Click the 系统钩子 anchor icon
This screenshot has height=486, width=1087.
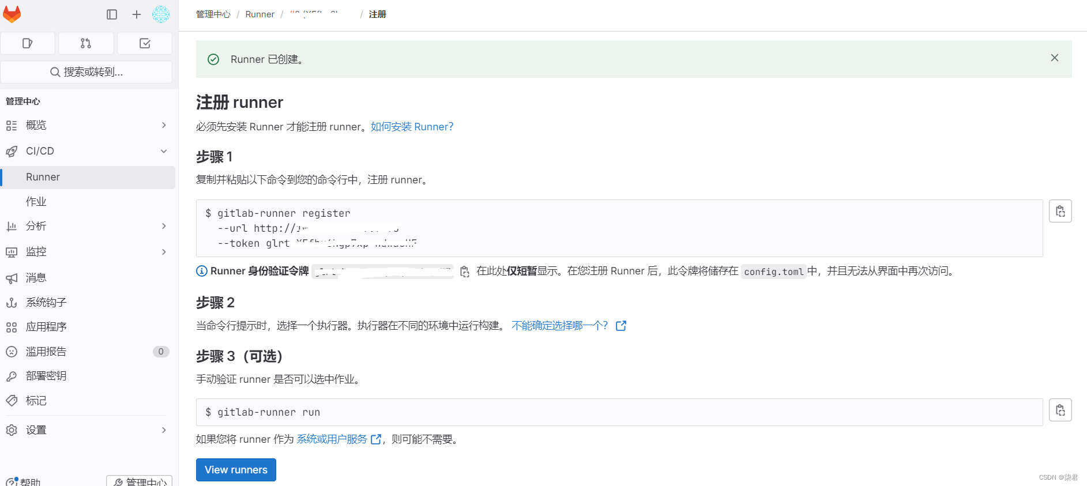point(12,302)
